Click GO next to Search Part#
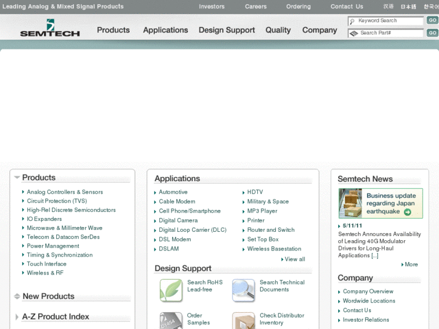439x329 pixels. click(x=432, y=33)
